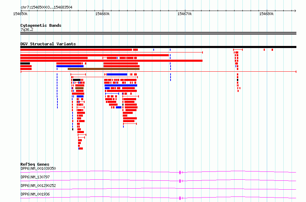Click the magenta exon on DPP6|NM_001936
Screen dimensions: 306x202
point(180,198)
